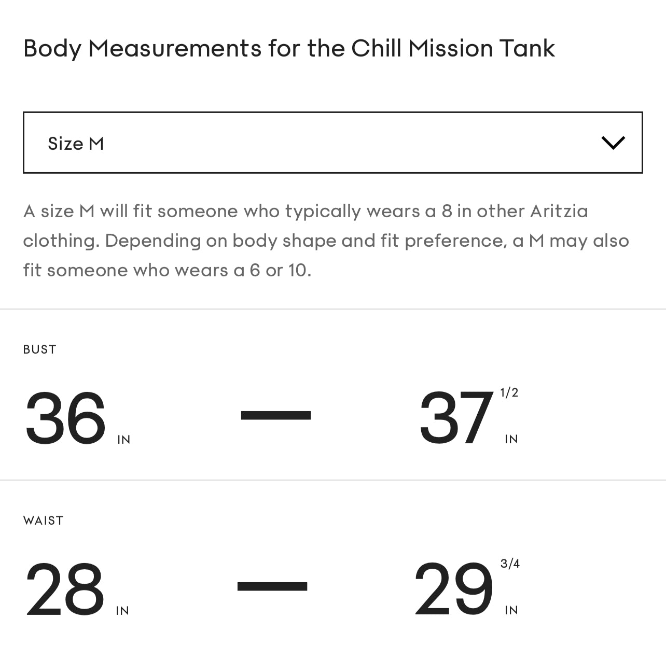Image resolution: width=666 pixels, height=646 pixels.
Task: Click the divider line above BUST section
Action: coord(332,309)
